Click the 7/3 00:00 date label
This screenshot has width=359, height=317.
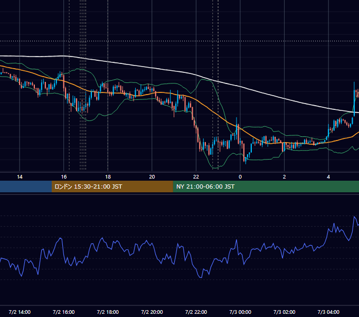[x=240, y=312]
